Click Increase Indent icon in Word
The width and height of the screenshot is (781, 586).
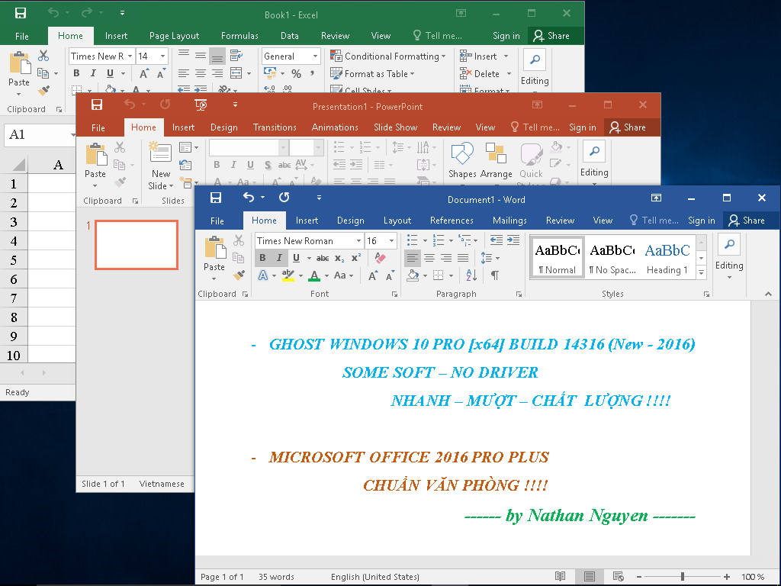coord(513,240)
